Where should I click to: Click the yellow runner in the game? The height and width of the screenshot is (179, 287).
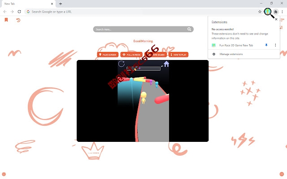coord(143,98)
